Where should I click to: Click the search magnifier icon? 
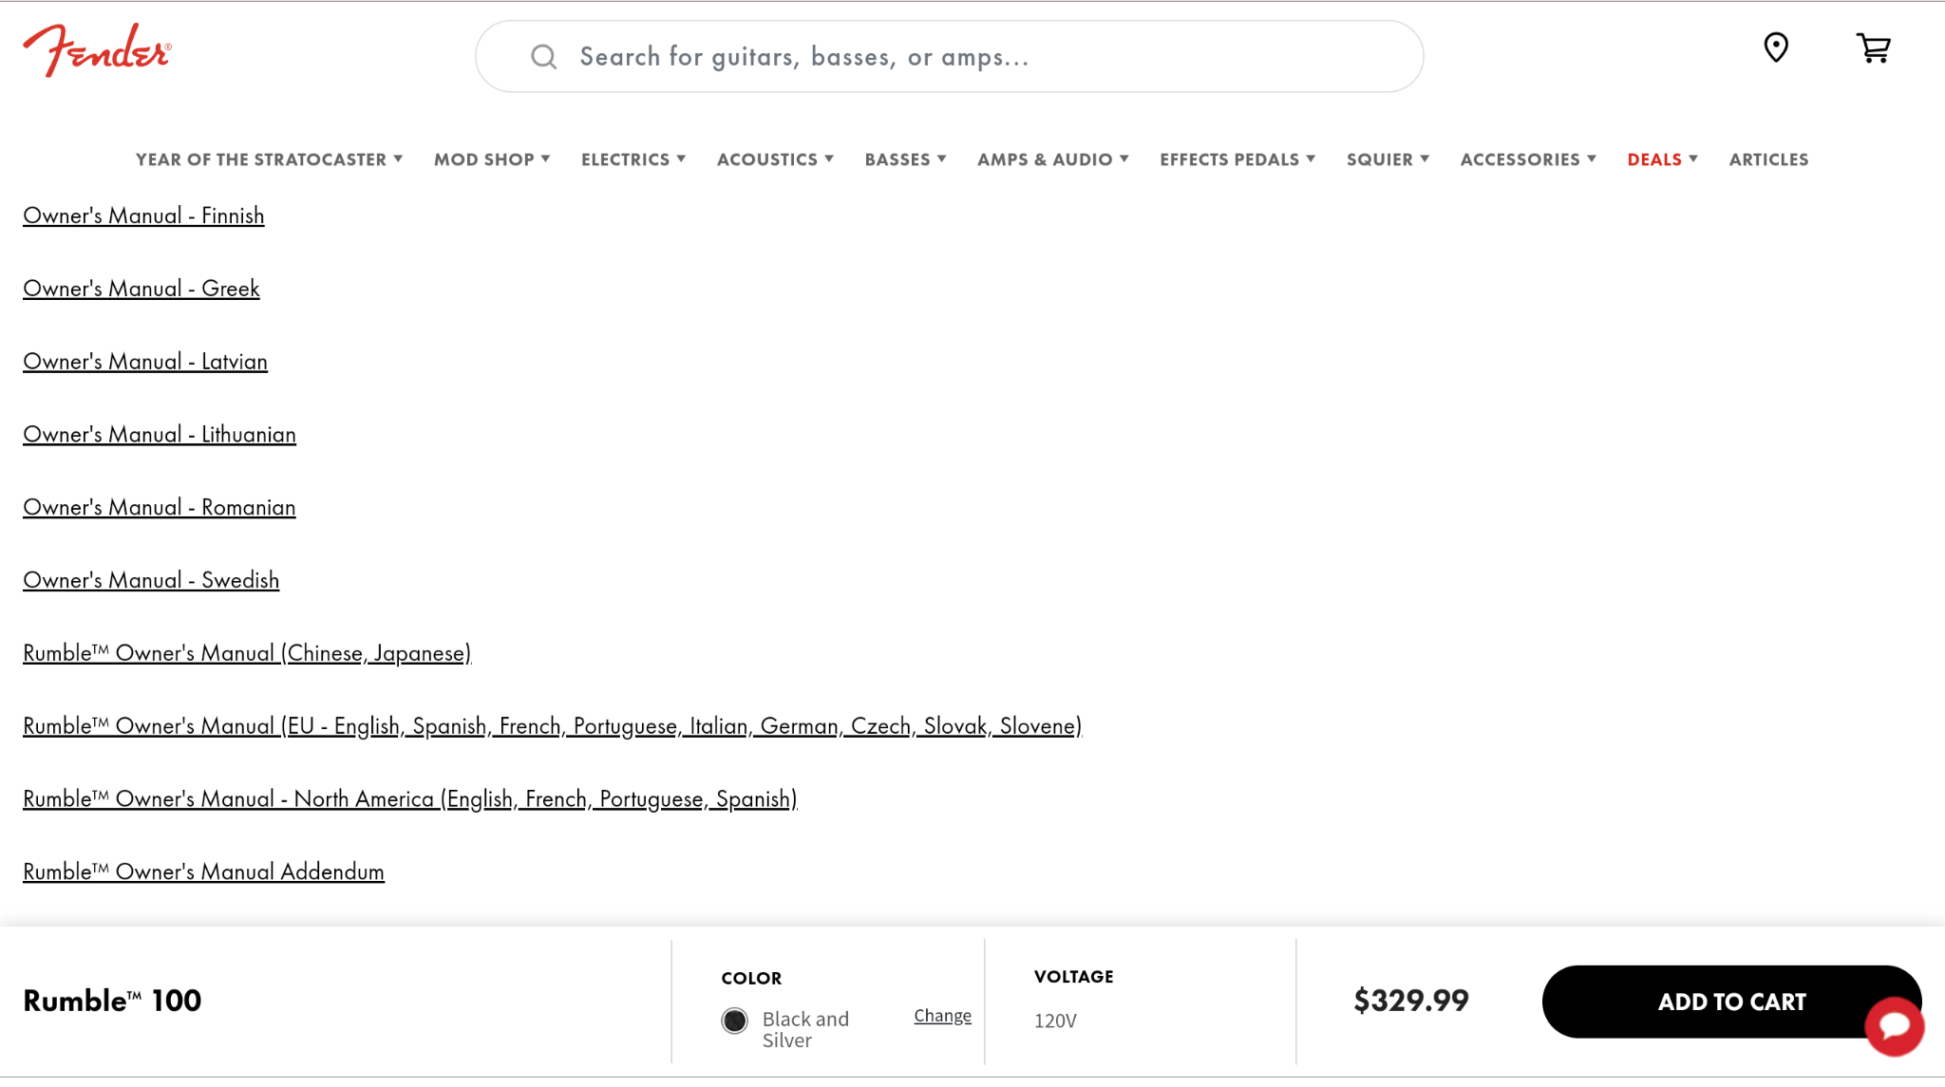[x=543, y=57]
